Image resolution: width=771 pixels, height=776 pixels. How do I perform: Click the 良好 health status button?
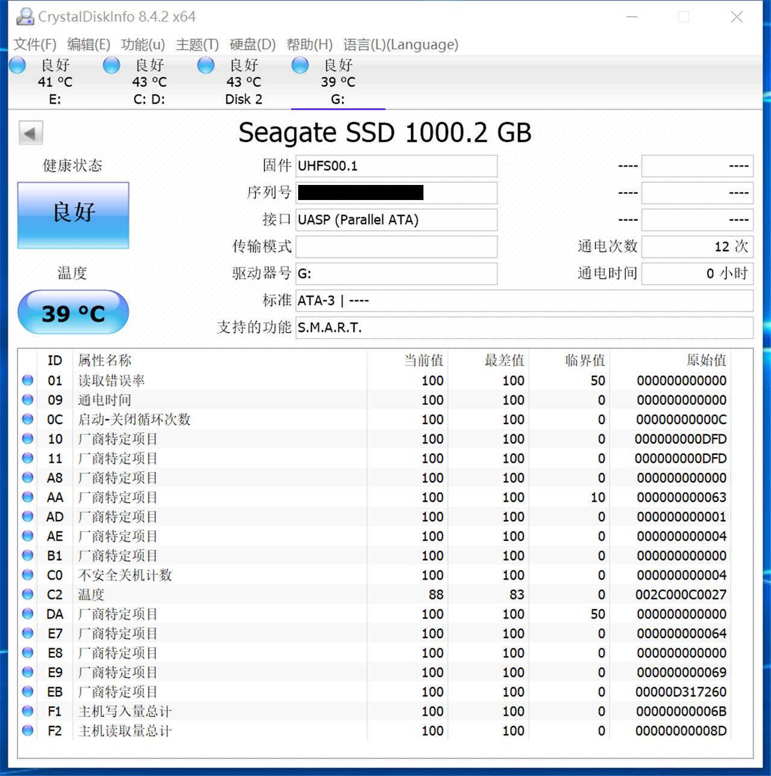point(73,215)
